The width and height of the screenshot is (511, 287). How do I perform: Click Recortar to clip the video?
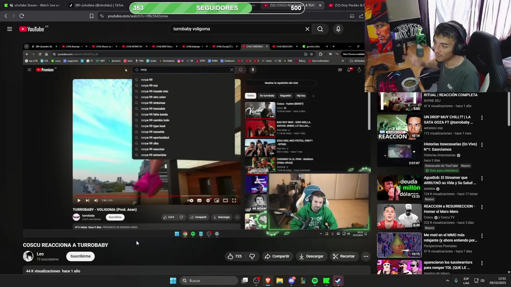click(344, 256)
